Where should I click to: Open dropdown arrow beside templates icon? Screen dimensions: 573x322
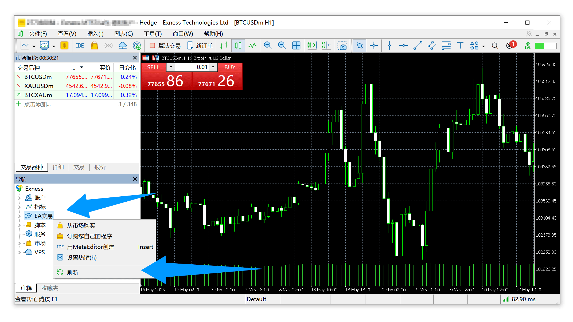click(x=53, y=46)
